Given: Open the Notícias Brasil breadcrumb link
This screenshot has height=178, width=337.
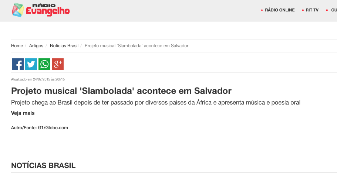Looking at the screenshot, I should (x=64, y=46).
